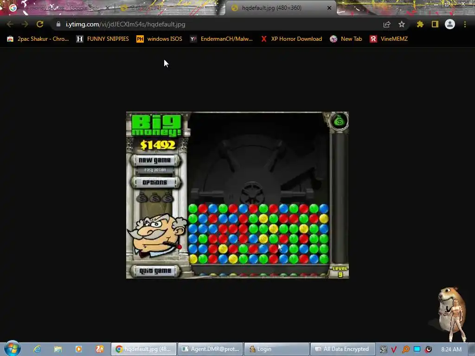Go forward with the browser forward arrow
Screen dimensions: 475x356
click(x=25, y=24)
